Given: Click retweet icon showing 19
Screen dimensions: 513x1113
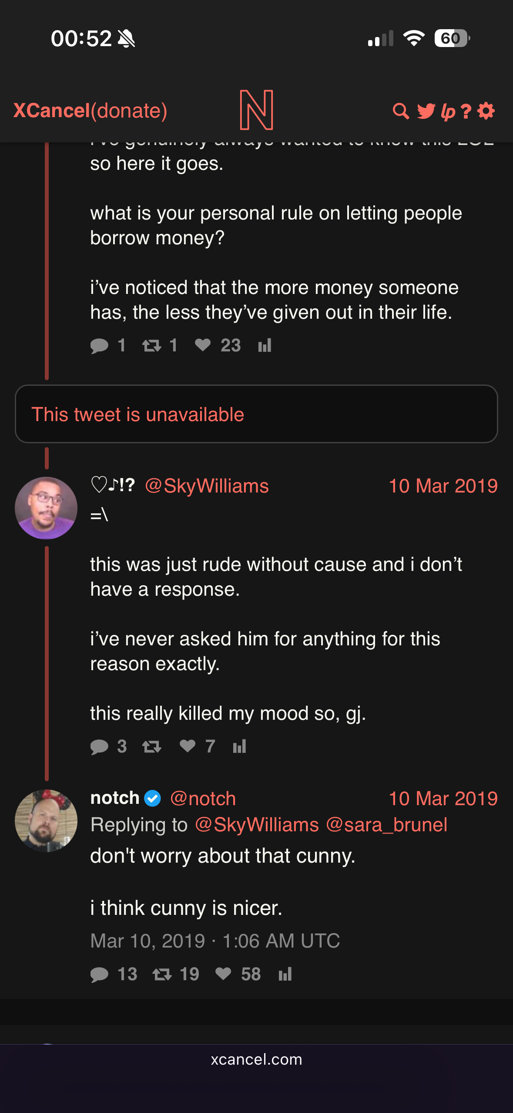Looking at the screenshot, I should click(162, 975).
